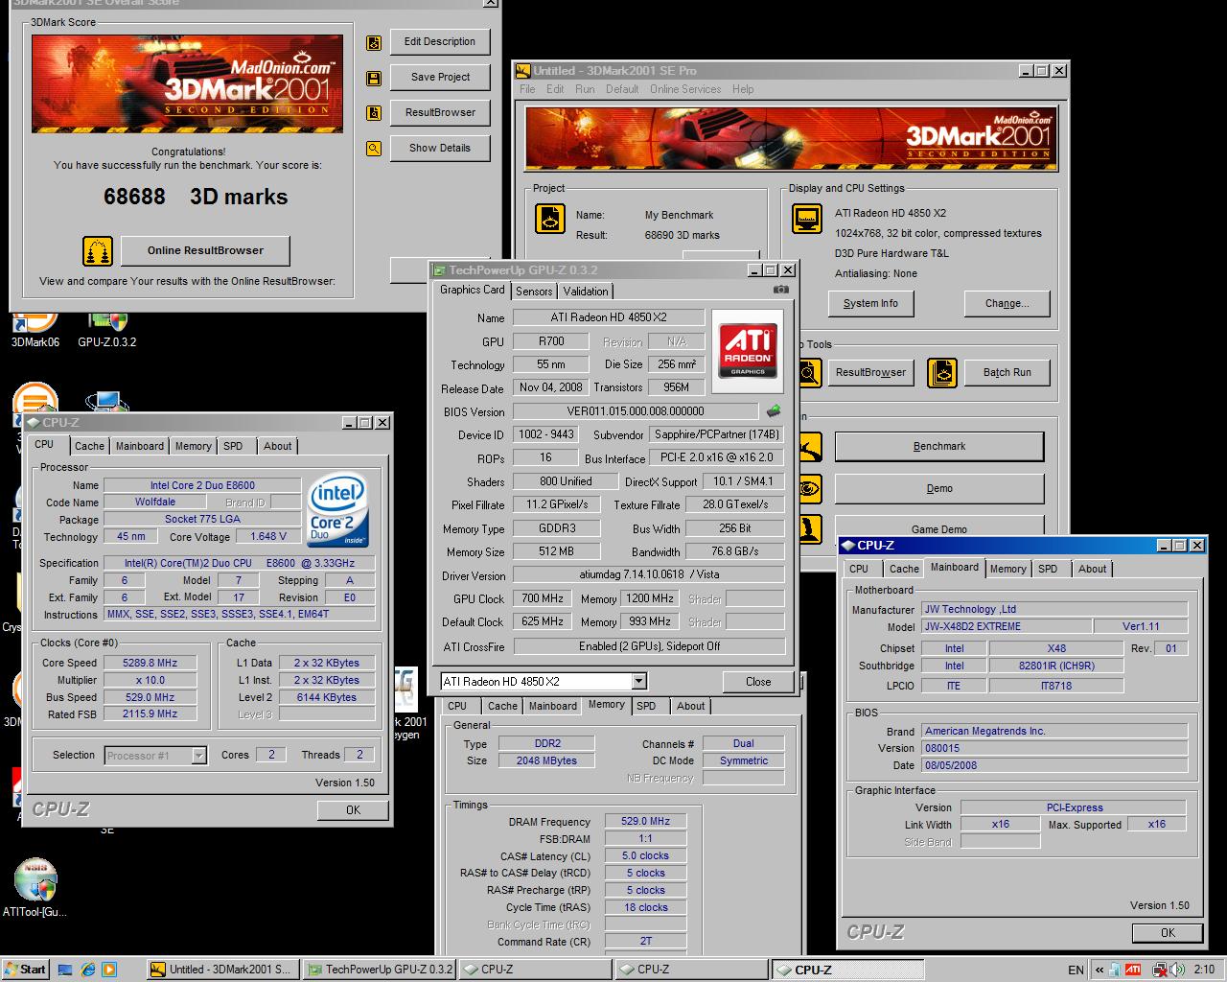Open the About tab in the CPU-Z mainboard window
This screenshot has width=1227, height=982.
(1092, 569)
